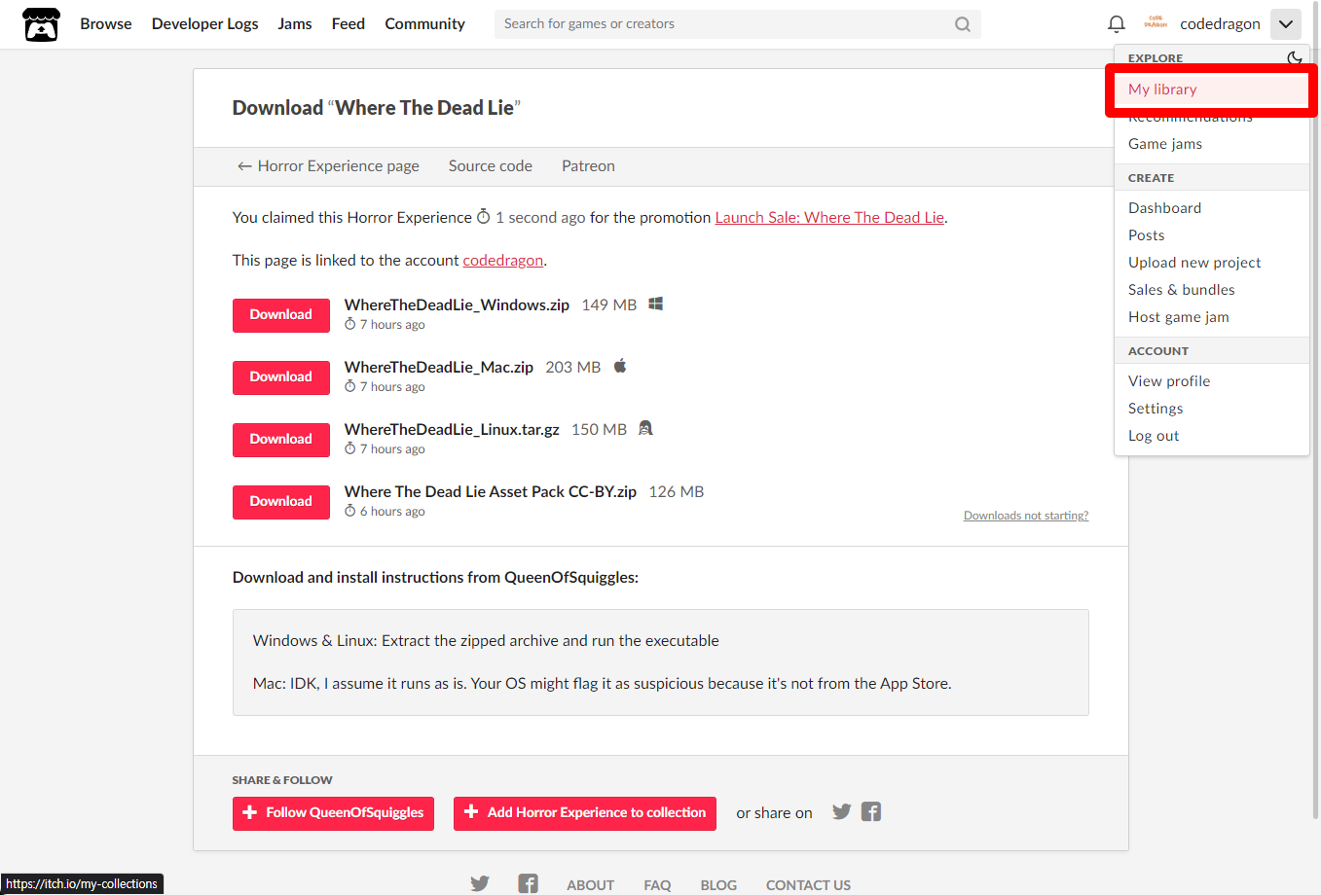The width and height of the screenshot is (1321, 895).
Task: Click WhereTheDeadLie_Linux.tar.gz filename
Action: pos(452,429)
